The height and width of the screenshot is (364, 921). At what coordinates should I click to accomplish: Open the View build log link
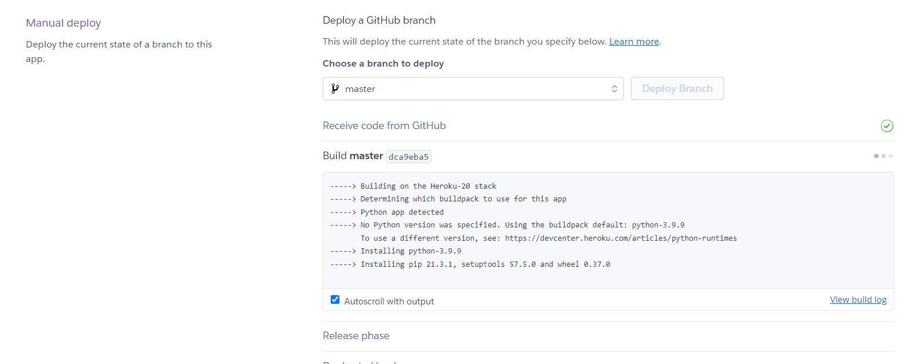click(x=858, y=300)
